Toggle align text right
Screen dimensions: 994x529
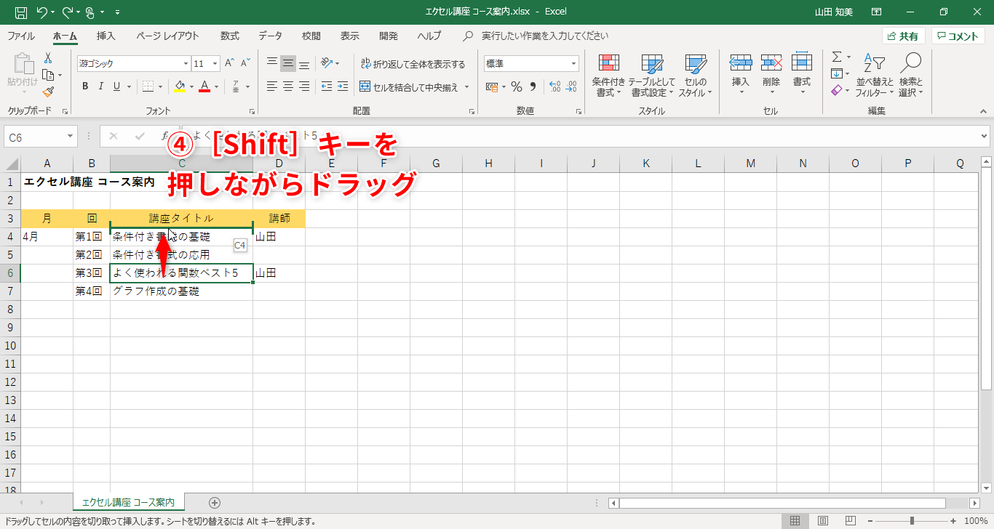pyautogui.click(x=304, y=86)
